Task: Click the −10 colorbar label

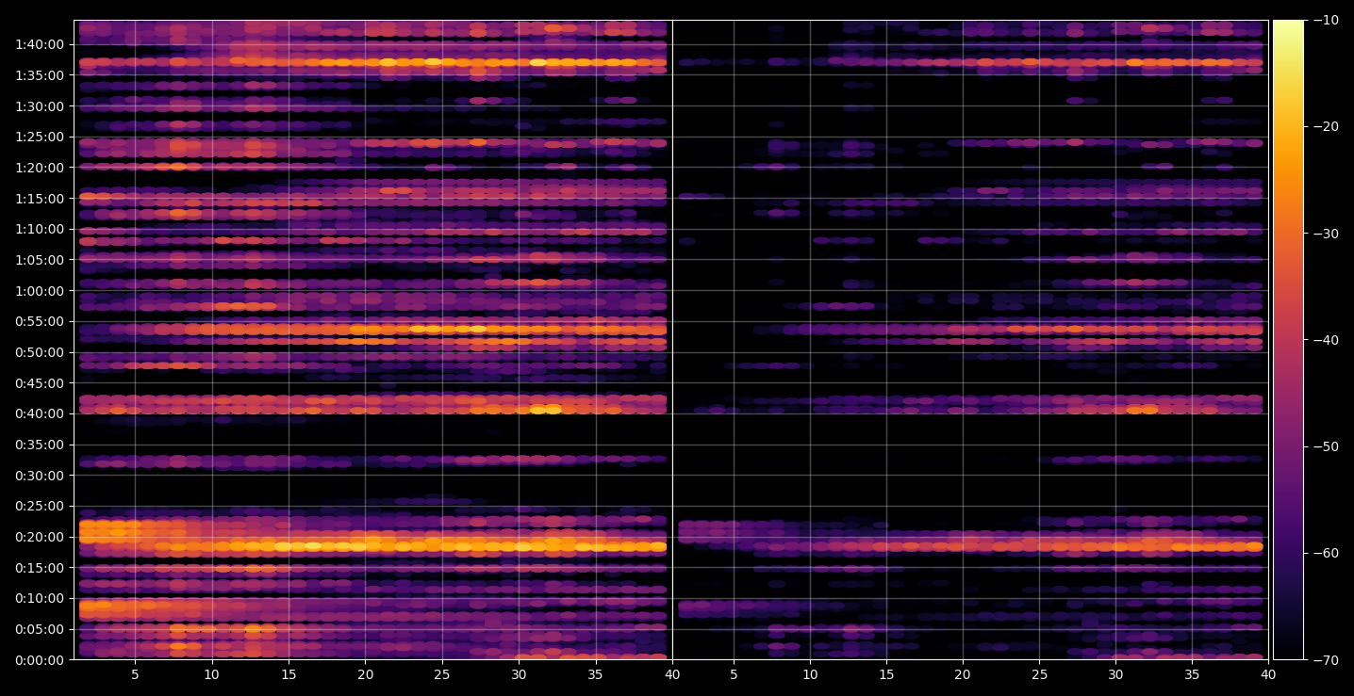Action: click(x=1325, y=21)
